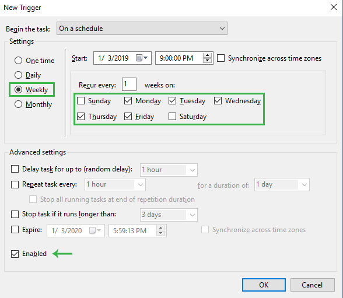
Task: Open the Start date calendar picker icon
Action: point(142,58)
